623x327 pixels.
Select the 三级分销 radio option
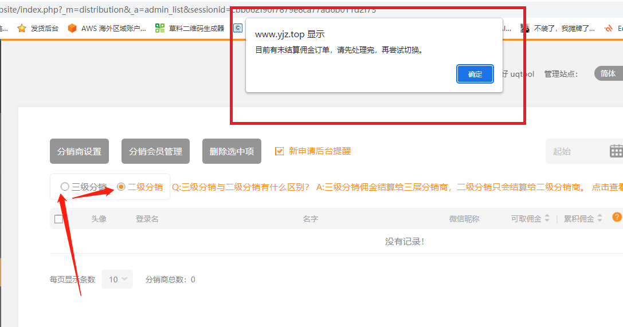(x=65, y=187)
